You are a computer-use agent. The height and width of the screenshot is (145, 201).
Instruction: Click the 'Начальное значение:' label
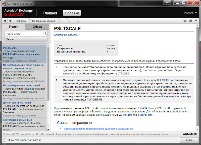(72, 52)
